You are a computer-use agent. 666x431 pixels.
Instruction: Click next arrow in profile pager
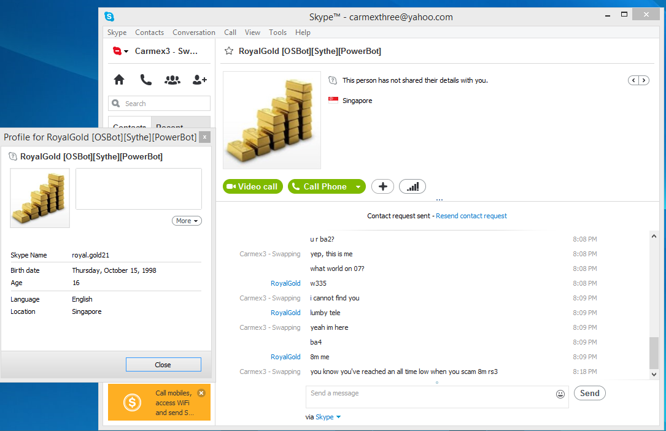644,80
